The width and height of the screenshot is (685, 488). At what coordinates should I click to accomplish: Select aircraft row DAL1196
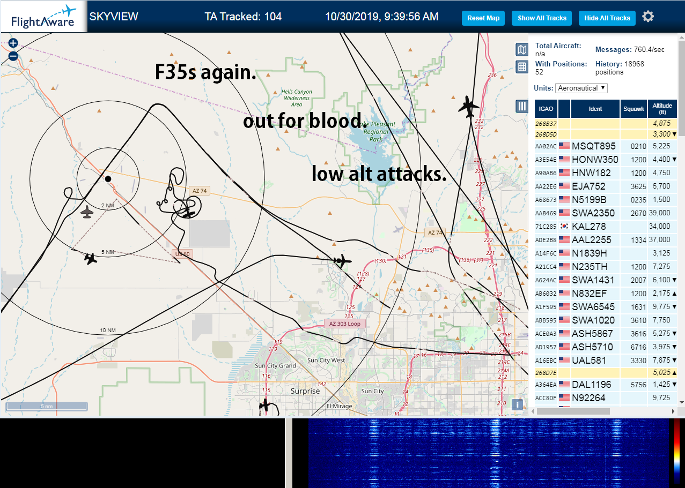(x=606, y=384)
